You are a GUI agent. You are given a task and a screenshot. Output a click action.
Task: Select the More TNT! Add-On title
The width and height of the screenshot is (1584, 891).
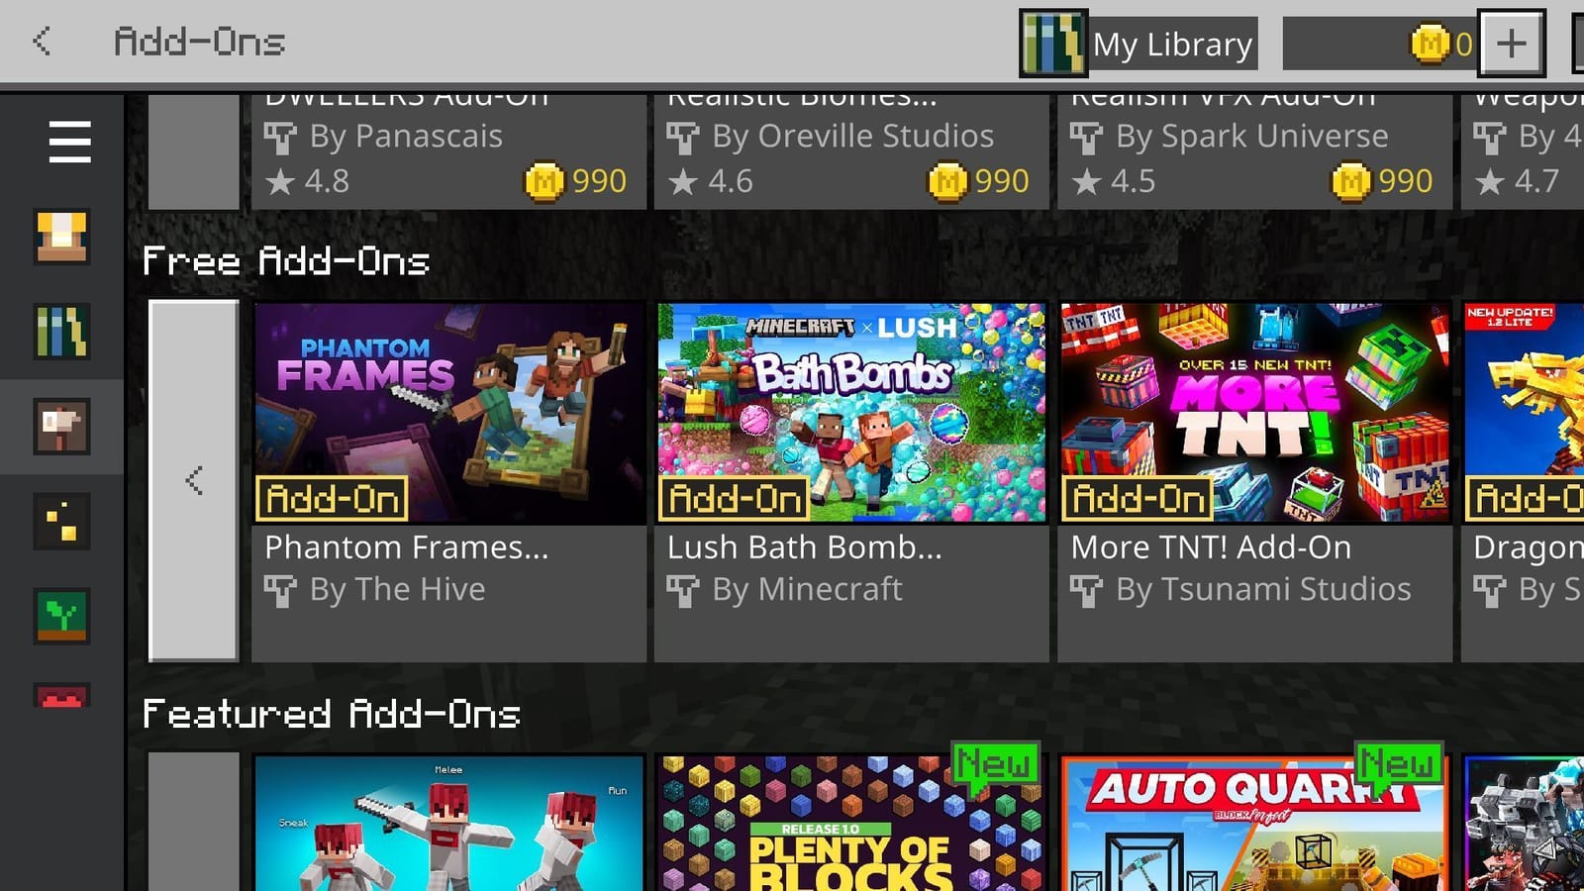point(1211,547)
